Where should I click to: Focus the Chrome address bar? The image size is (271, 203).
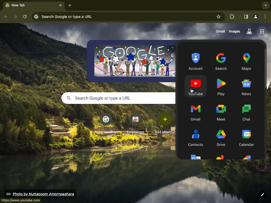click(x=128, y=17)
